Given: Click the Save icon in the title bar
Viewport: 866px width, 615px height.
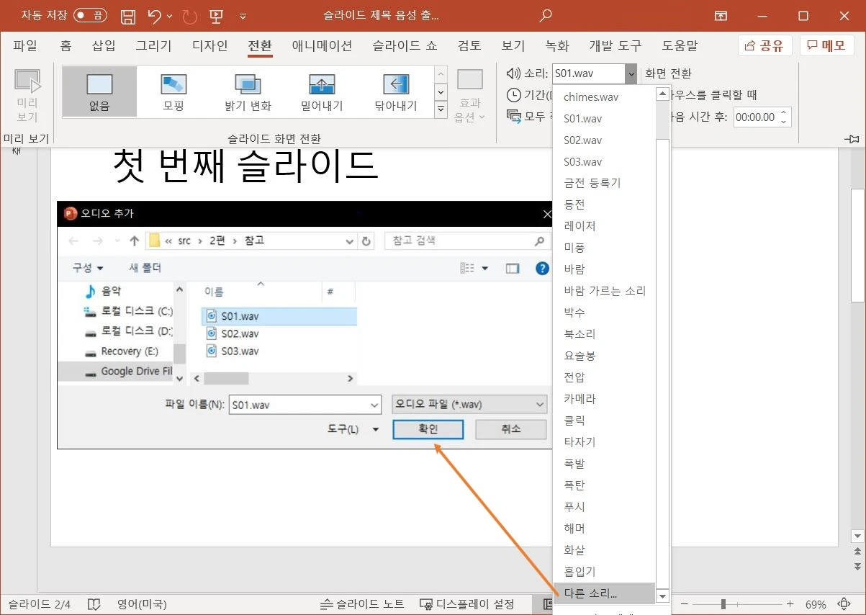Looking at the screenshot, I should [128, 16].
